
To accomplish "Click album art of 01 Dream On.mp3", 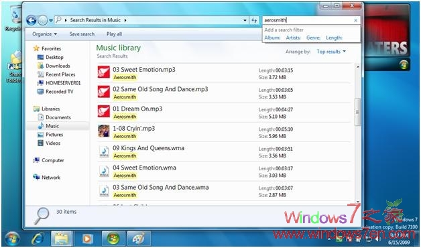I will [104, 111].
